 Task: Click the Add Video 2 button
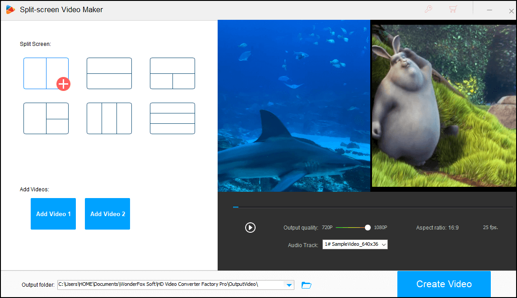coord(107,214)
